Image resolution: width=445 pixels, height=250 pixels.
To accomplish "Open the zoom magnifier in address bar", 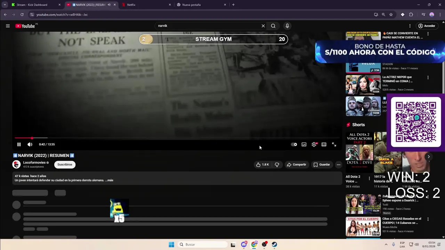I will (383, 15).
